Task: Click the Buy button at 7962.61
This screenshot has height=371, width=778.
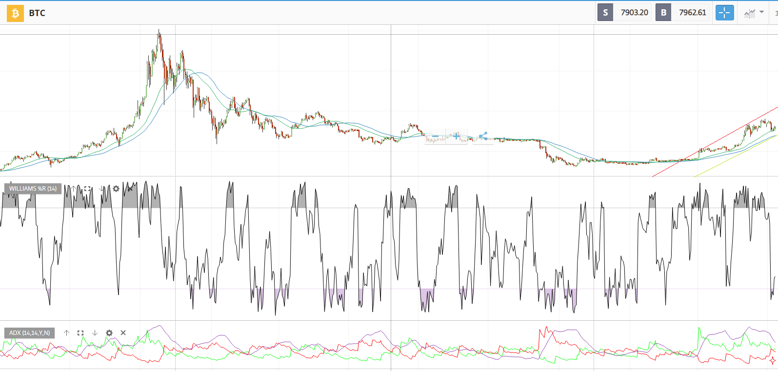Action: coord(682,13)
